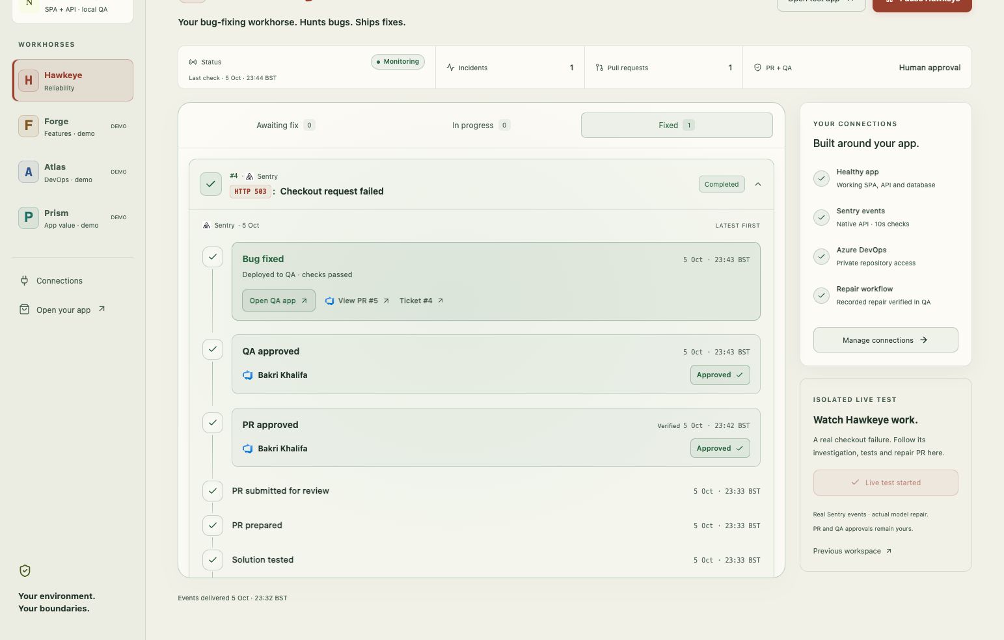Click the Atlas A avatar icon
Viewport: 1004px width, 640px height.
29,172
